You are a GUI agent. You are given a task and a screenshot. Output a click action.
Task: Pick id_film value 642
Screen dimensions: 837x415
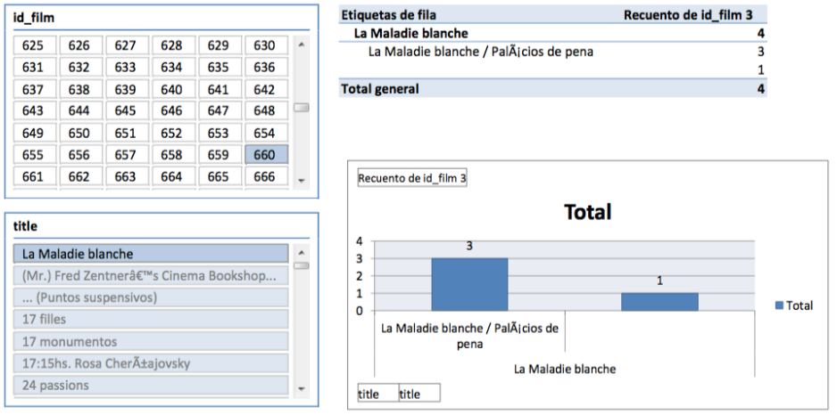267,89
